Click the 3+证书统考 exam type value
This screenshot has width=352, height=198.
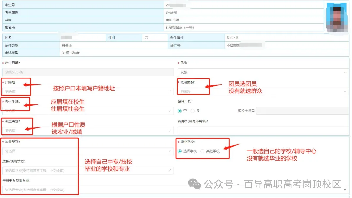[x=71, y=53]
